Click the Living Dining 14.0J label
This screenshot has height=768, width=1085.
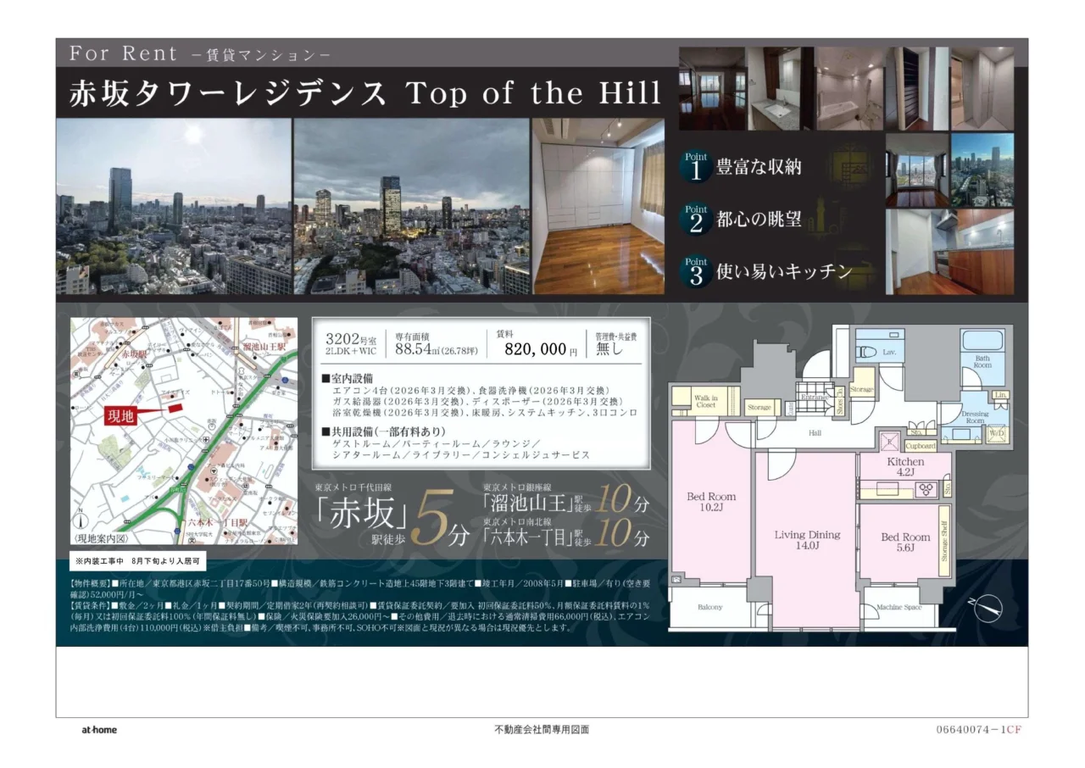point(807,540)
